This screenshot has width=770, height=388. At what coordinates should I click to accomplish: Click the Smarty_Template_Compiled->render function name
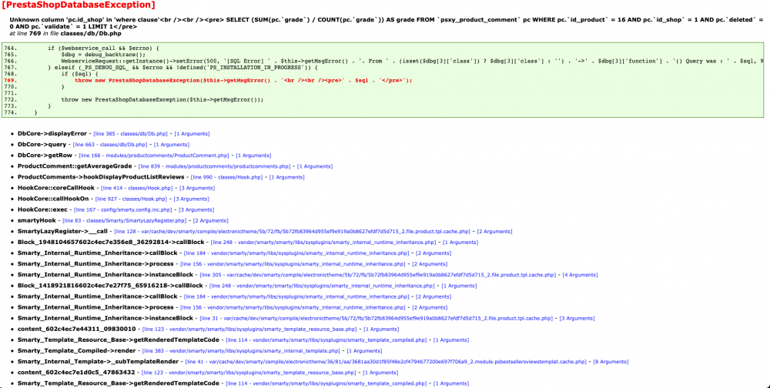pyautogui.click(x=76, y=350)
